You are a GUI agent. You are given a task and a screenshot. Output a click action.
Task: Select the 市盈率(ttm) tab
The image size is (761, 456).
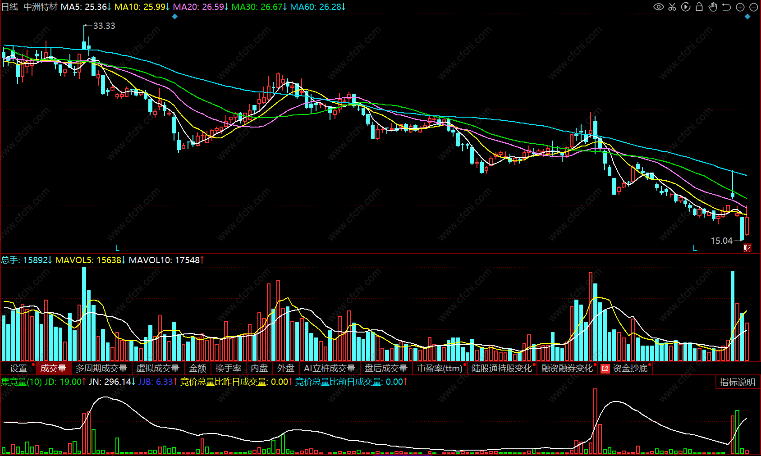coord(440,369)
